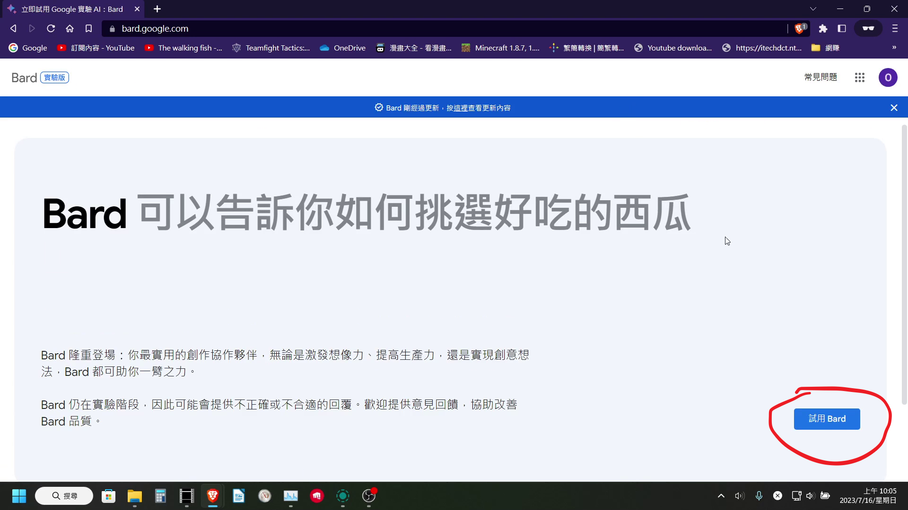Select the 立即試用 Google 實驗 AI tab
Screen dimensions: 908x510
click(72, 9)
